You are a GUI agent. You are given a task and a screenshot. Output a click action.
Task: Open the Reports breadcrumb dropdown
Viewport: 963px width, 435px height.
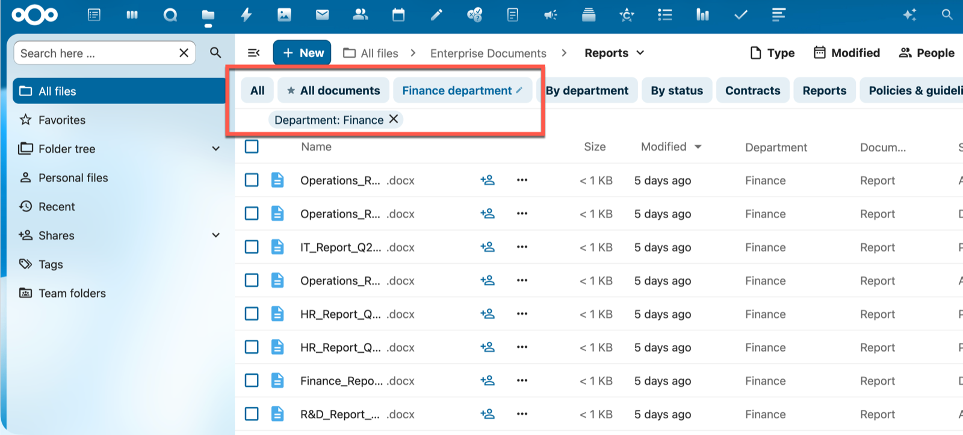click(640, 53)
